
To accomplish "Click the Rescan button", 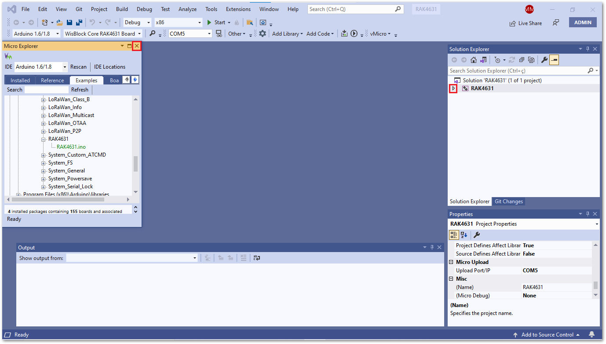I will (79, 67).
